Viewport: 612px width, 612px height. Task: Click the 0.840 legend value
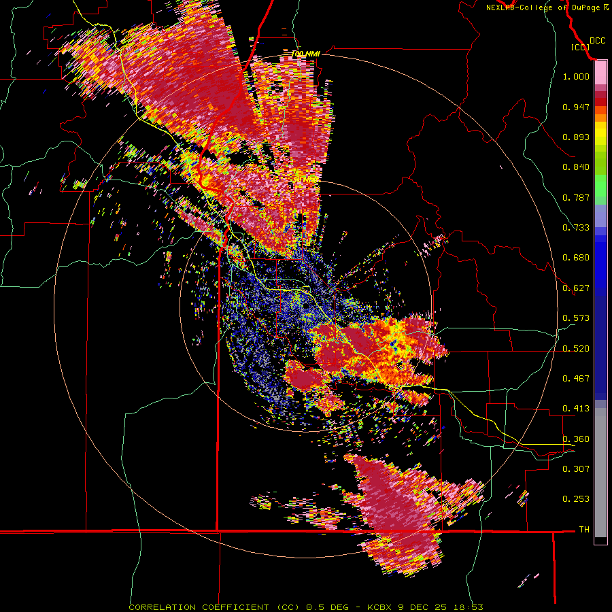(x=576, y=167)
